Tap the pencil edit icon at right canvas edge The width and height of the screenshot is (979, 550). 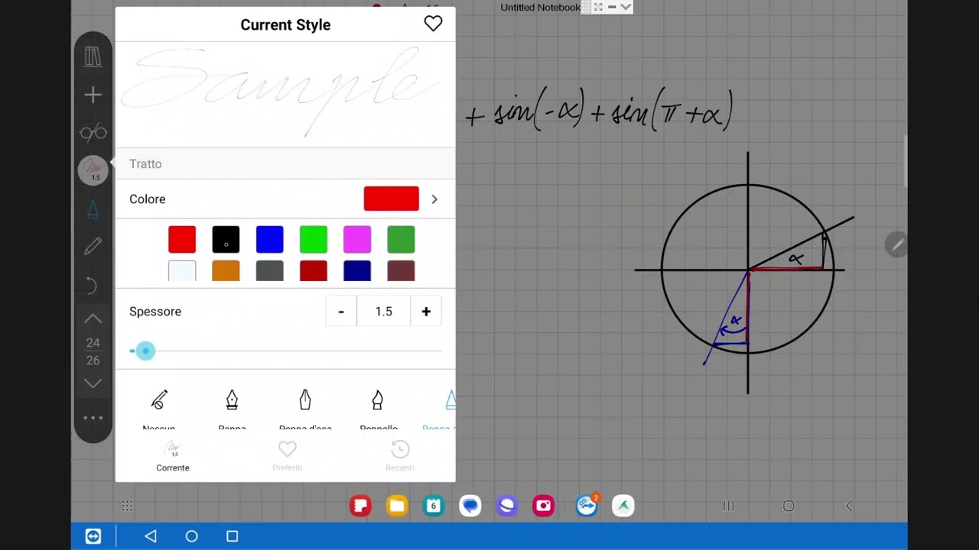896,245
